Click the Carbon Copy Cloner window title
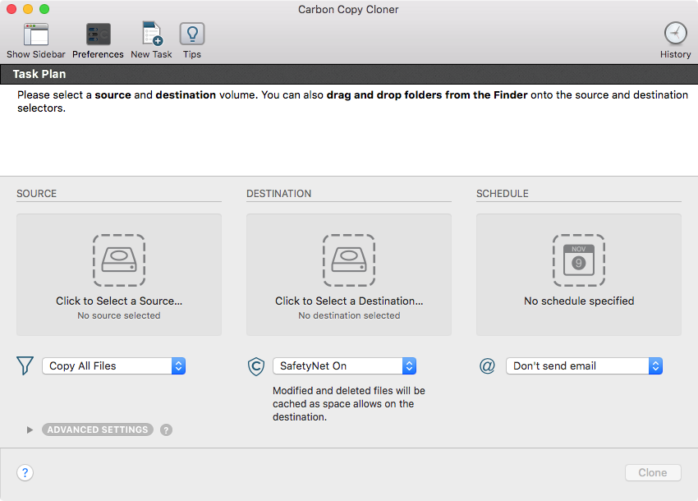The image size is (698, 501). click(x=348, y=9)
